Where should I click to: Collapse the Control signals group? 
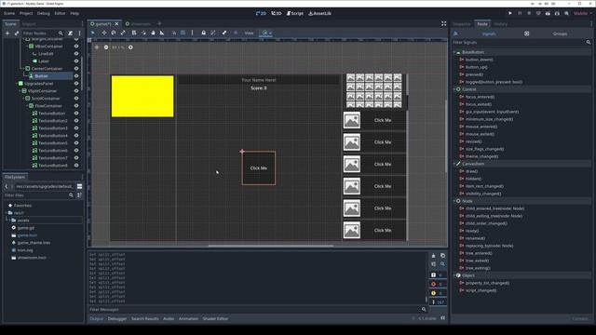pos(454,89)
